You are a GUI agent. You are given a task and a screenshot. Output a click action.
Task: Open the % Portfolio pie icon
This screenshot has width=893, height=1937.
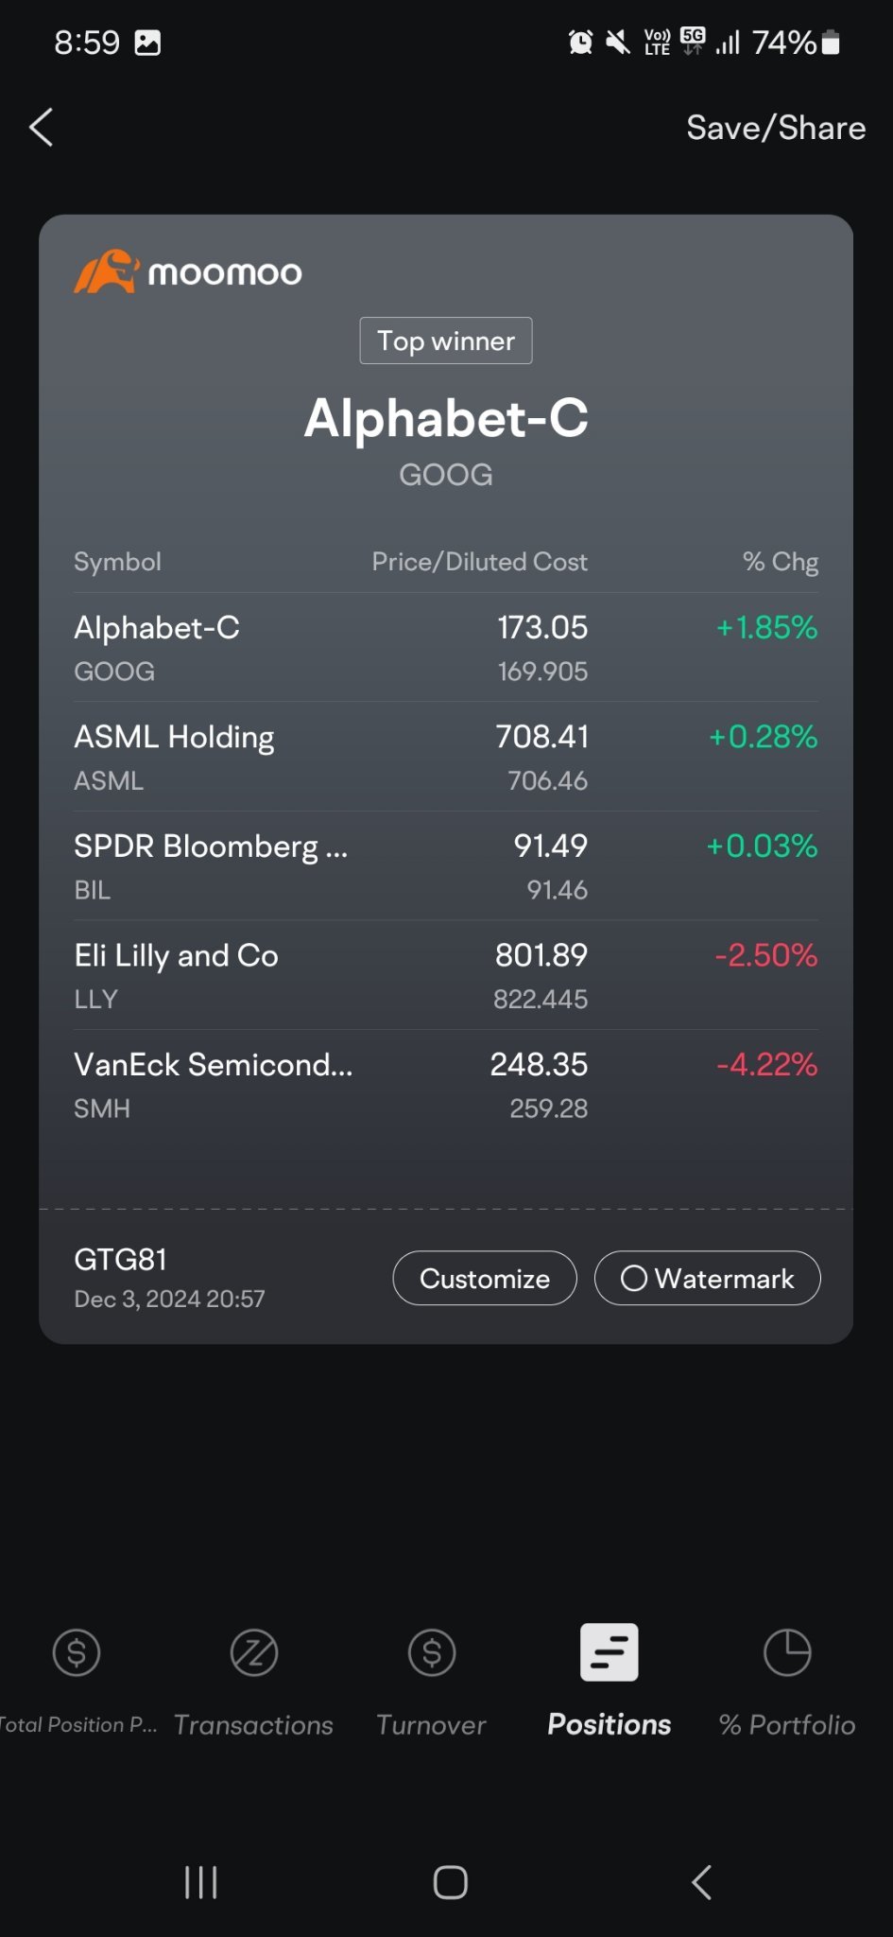click(x=787, y=1652)
